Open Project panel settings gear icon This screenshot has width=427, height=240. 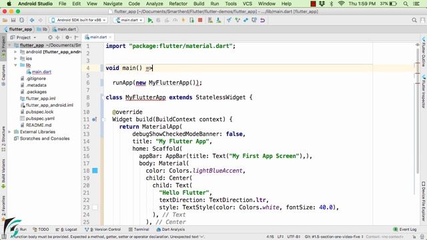(67, 37)
